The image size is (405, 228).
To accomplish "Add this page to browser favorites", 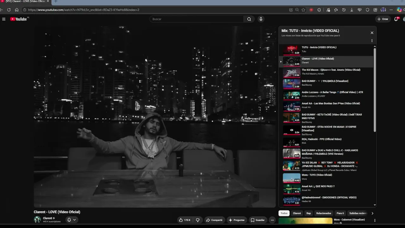I will coord(303,10).
